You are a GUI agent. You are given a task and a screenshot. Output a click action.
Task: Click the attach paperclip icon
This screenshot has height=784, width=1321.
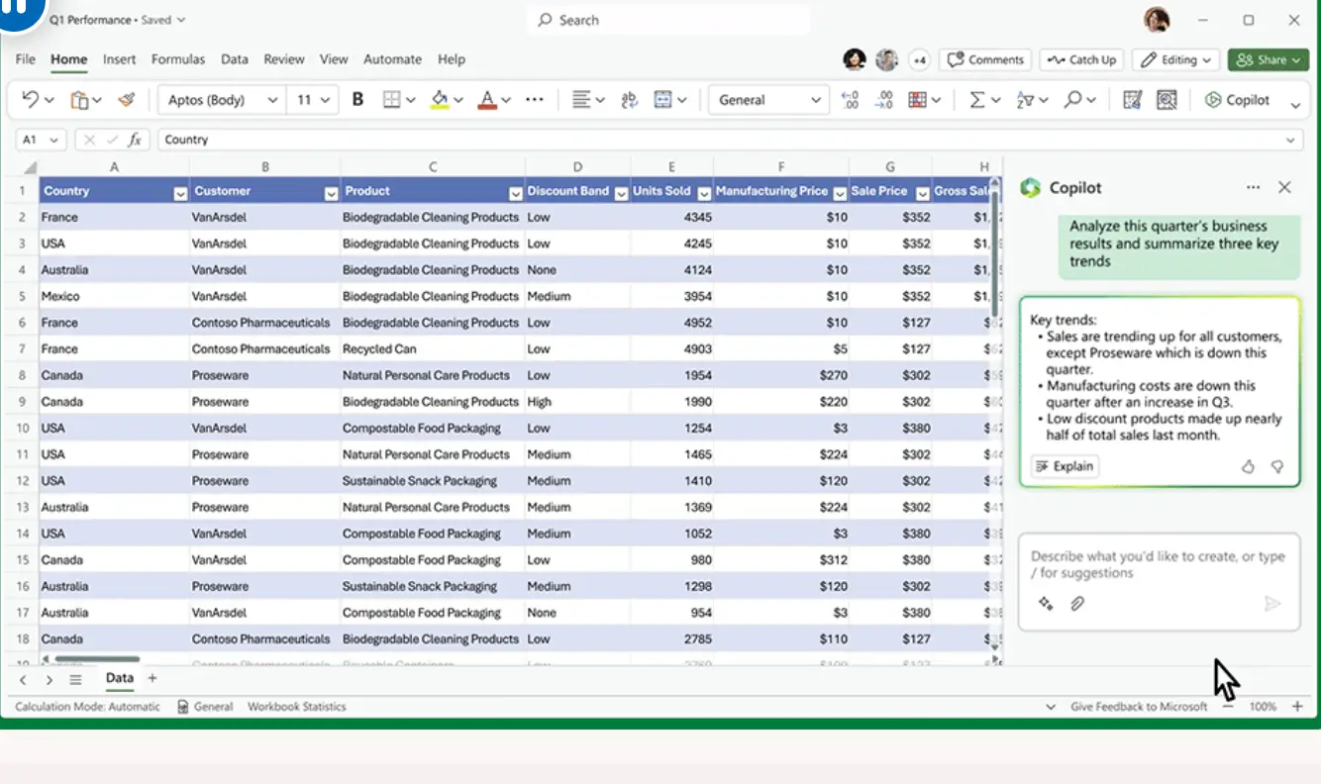tap(1077, 604)
